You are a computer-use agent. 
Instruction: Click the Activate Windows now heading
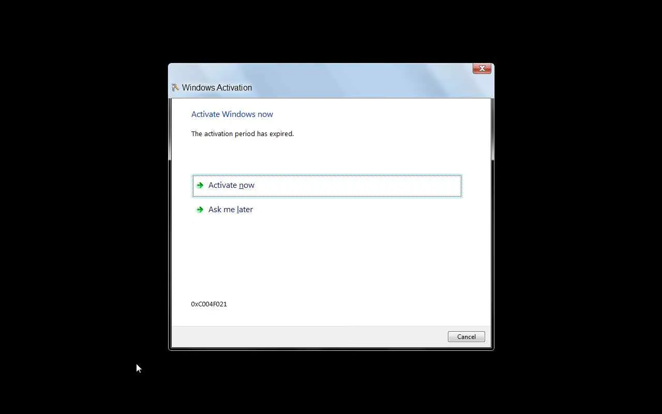point(232,114)
